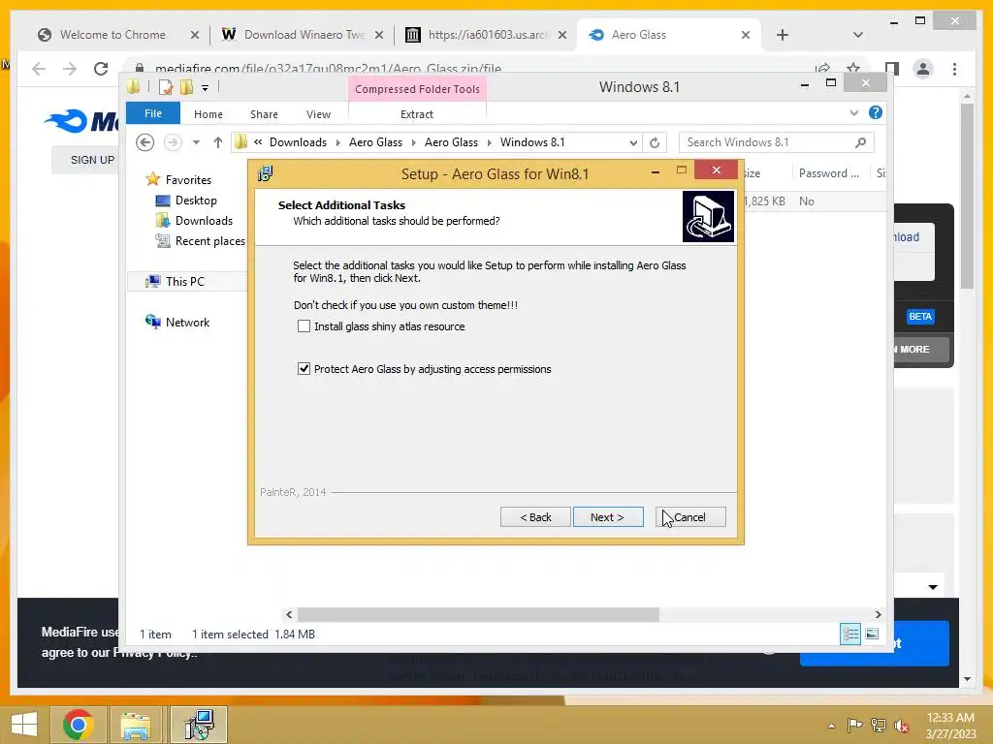Go back in the setup wizard
Screen dimensions: 993x744
click(535, 517)
